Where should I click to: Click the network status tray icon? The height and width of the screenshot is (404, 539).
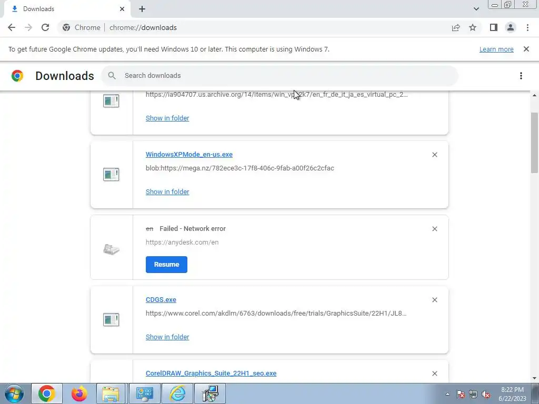(x=473, y=395)
